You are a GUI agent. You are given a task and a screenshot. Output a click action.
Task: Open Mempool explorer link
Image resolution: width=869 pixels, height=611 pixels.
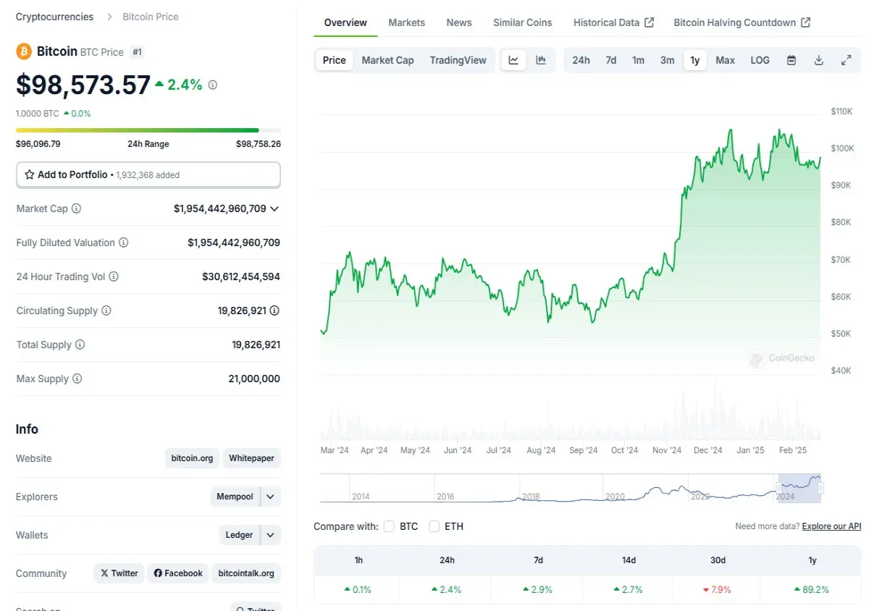[x=235, y=497]
